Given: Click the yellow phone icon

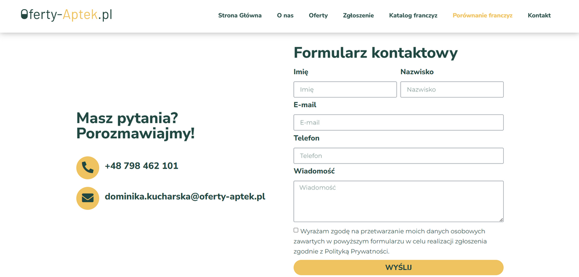Looking at the screenshot, I should pyautogui.click(x=87, y=168).
